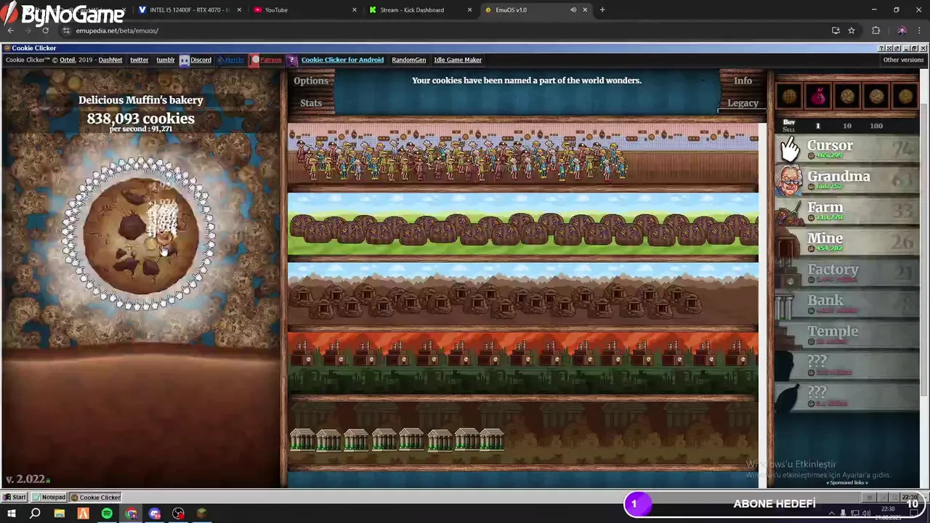Set purchase amount to 1

[x=817, y=126]
